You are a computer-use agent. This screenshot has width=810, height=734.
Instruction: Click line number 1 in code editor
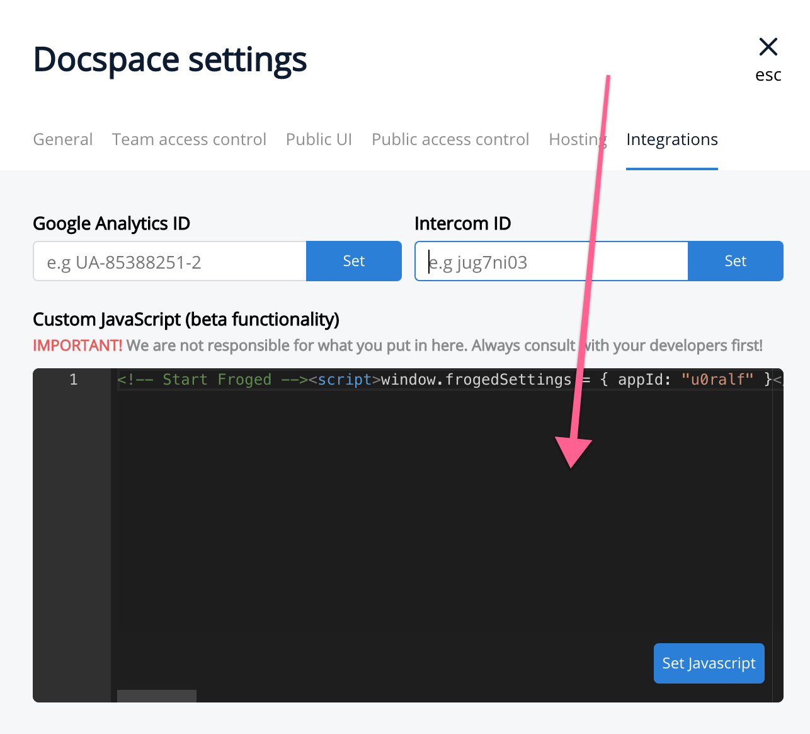(x=74, y=379)
